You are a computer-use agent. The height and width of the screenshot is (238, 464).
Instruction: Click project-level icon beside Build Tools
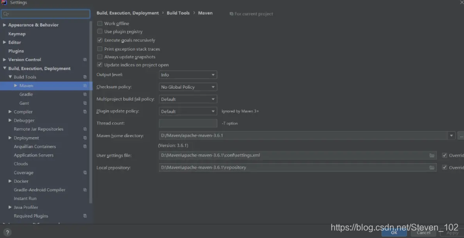[85, 77]
